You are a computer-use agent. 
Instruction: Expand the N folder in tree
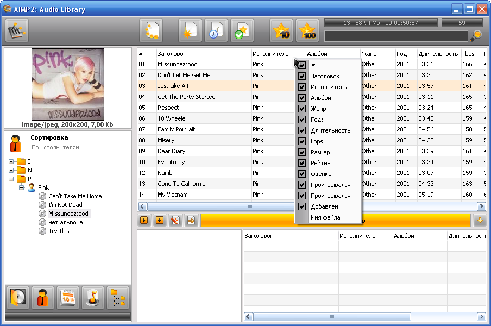pos(11,171)
